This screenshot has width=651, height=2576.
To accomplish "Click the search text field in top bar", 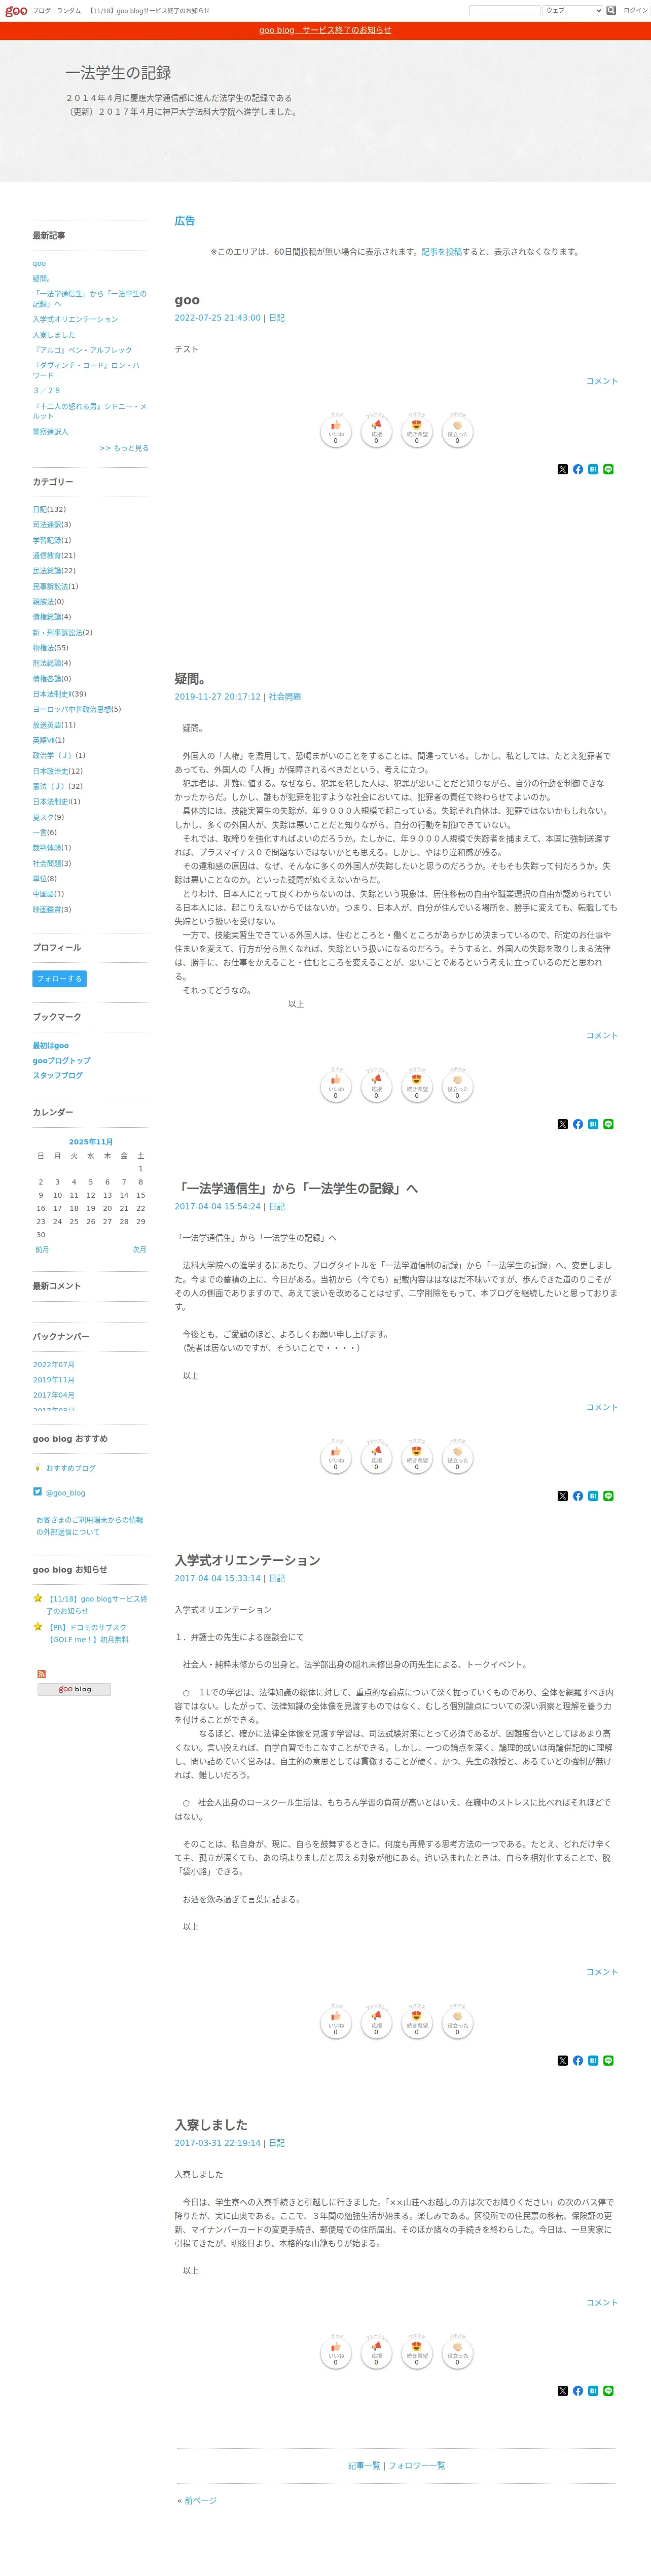I will [505, 11].
